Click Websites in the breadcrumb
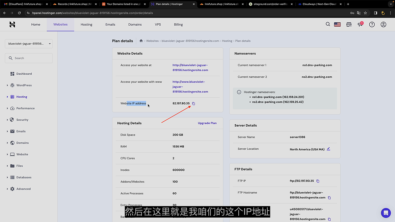The height and width of the screenshot is (222, 395). click(152, 41)
